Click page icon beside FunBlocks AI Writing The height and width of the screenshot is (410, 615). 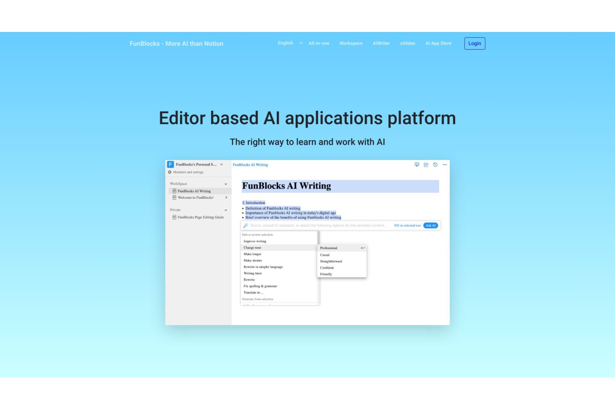coord(174,191)
